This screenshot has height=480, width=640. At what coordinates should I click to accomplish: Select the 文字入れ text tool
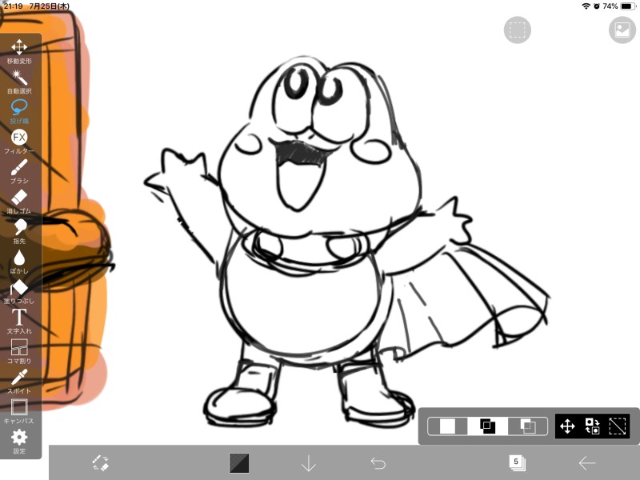[x=19, y=322]
